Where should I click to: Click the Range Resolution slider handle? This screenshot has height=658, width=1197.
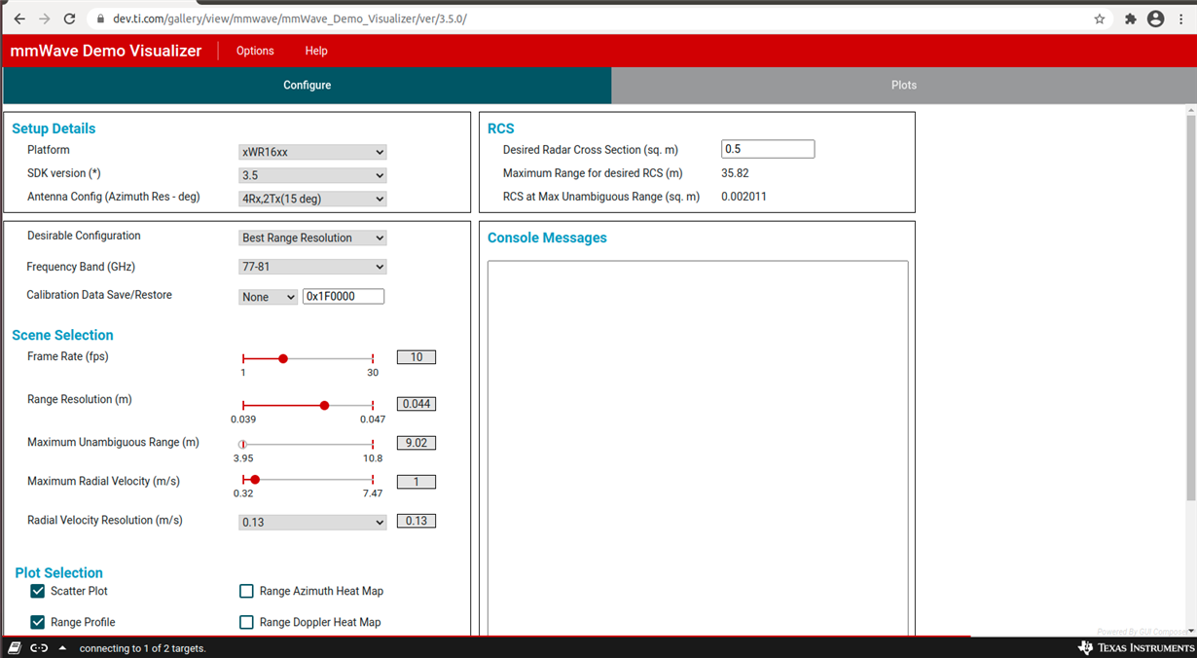(324, 405)
